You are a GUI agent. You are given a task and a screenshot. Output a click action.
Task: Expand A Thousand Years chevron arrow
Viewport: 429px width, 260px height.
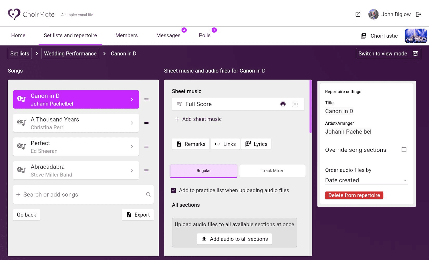pyautogui.click(x=132, y=123)
